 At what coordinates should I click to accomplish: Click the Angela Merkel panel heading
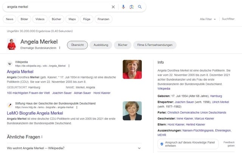(39, 42)
